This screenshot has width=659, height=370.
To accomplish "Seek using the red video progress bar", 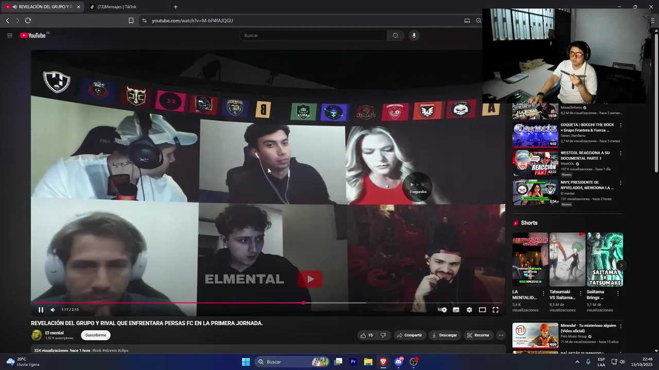I will (x=268, y=303).
